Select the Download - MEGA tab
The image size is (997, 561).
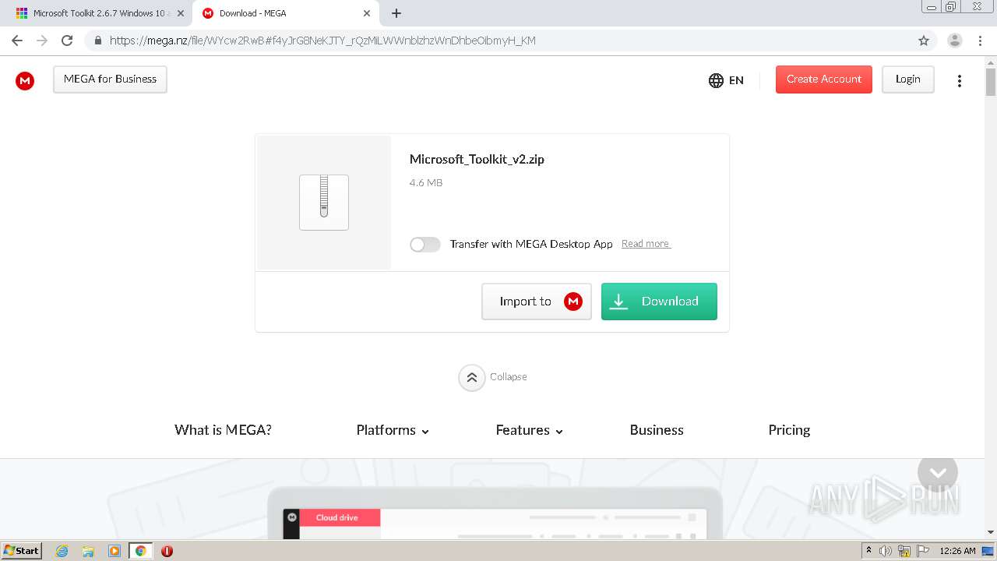point(280,13)
